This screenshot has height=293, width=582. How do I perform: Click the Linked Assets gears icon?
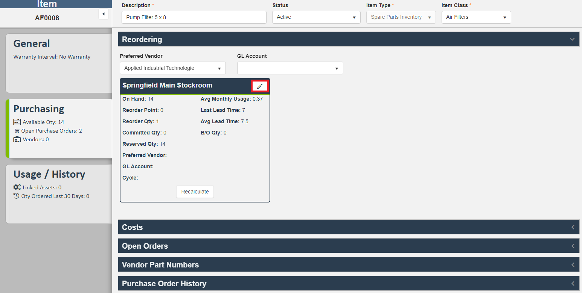click(x=17, y=187)
